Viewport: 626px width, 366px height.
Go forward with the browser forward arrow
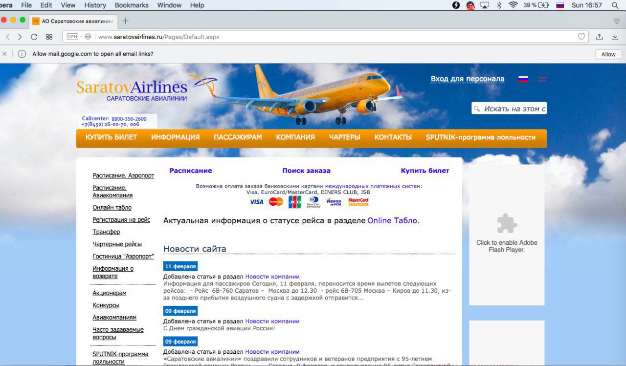[20, 37]
